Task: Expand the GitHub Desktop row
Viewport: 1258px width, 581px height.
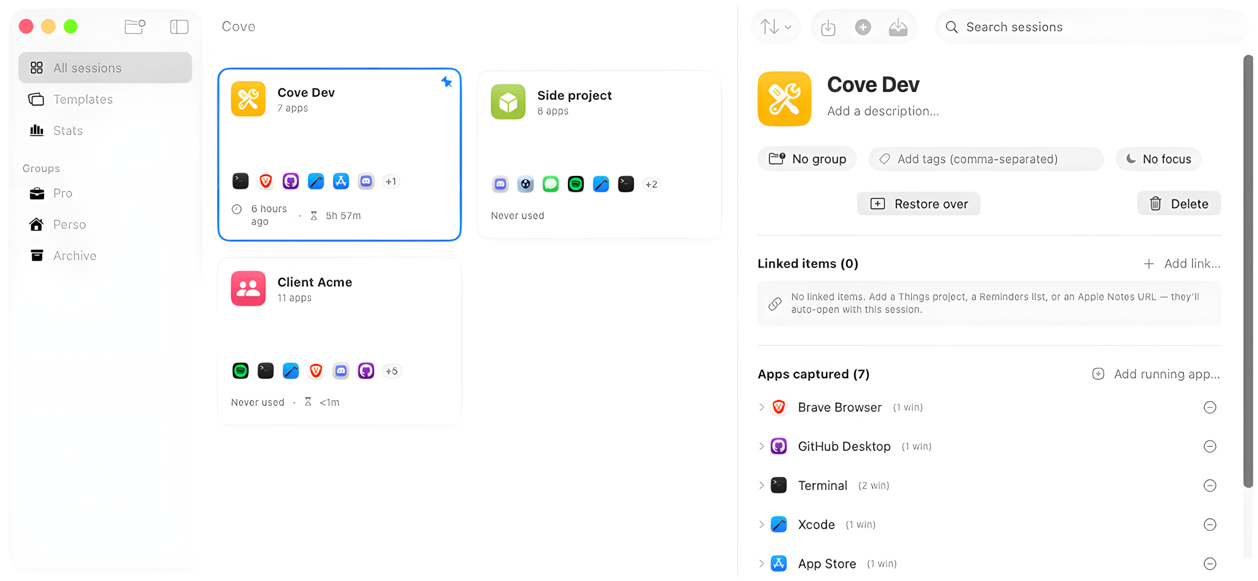Action: point(761,447)
